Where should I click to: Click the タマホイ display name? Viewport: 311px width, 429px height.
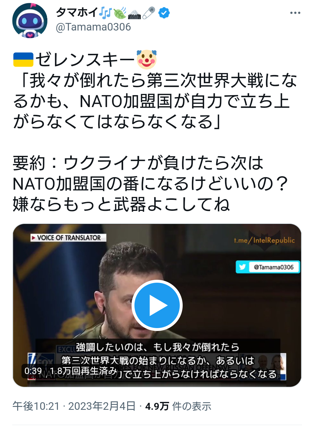coord(77,13)
